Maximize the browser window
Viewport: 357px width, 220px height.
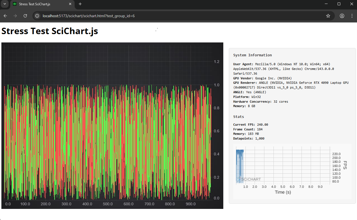point(339,4)
